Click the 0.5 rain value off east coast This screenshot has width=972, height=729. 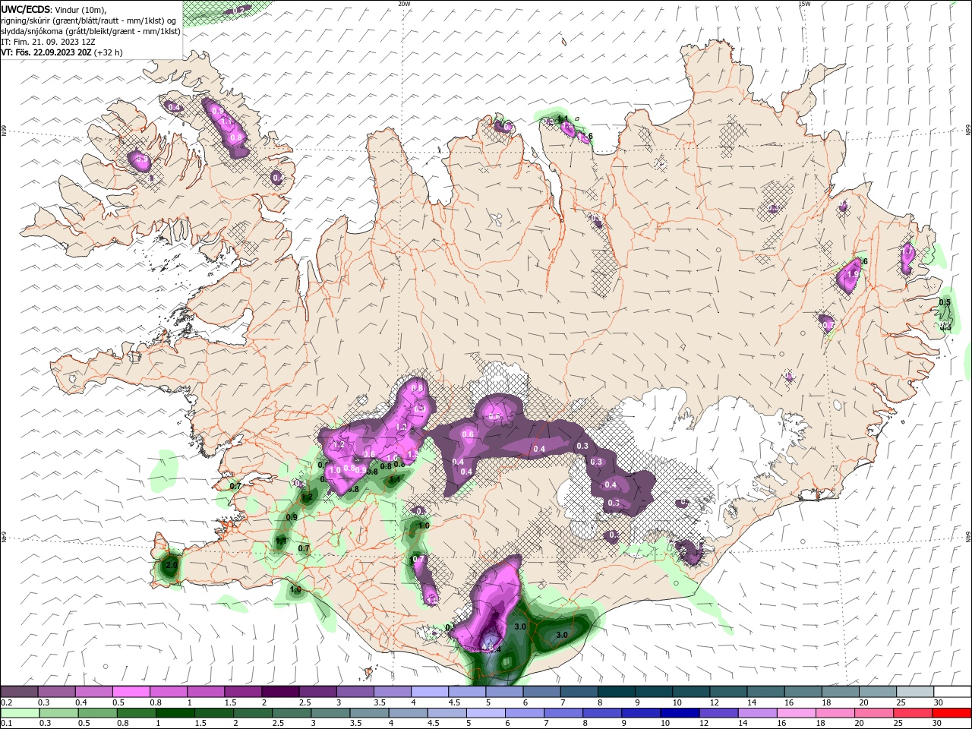pyautogui.click(x=945, y=302)
